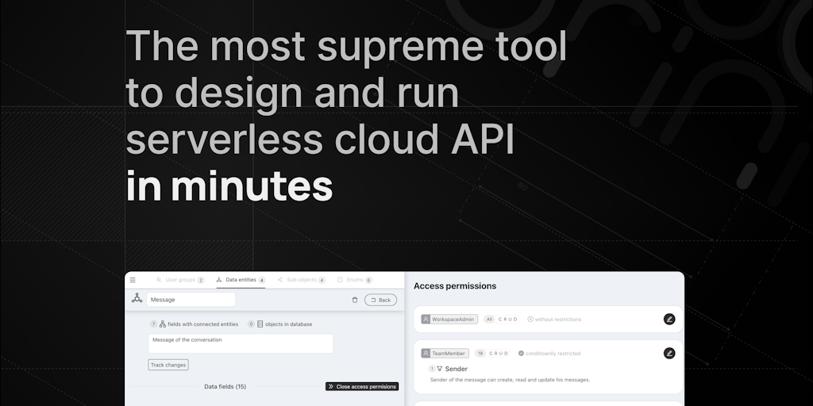Toggle the Track changes button
This screenshot has height=406, width=813.
point(168,365)
